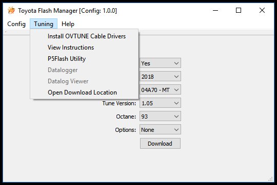This screenshot has height=185, width=277.
Task: Click the Options: label
Action: 126,130
